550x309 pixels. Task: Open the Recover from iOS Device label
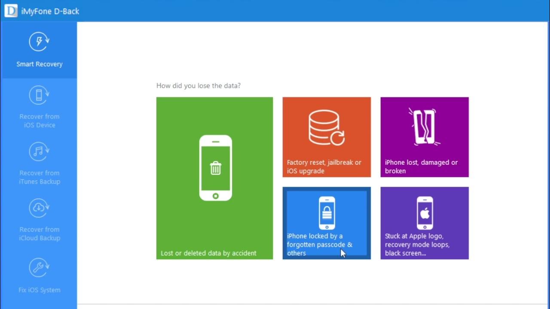pyautogui.click(x=40, y=121)
